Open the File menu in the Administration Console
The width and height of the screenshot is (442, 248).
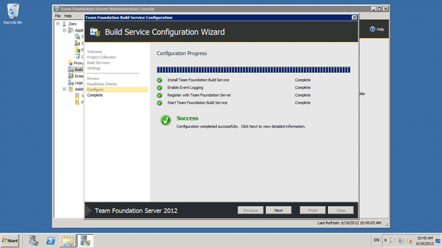[58, 16]
